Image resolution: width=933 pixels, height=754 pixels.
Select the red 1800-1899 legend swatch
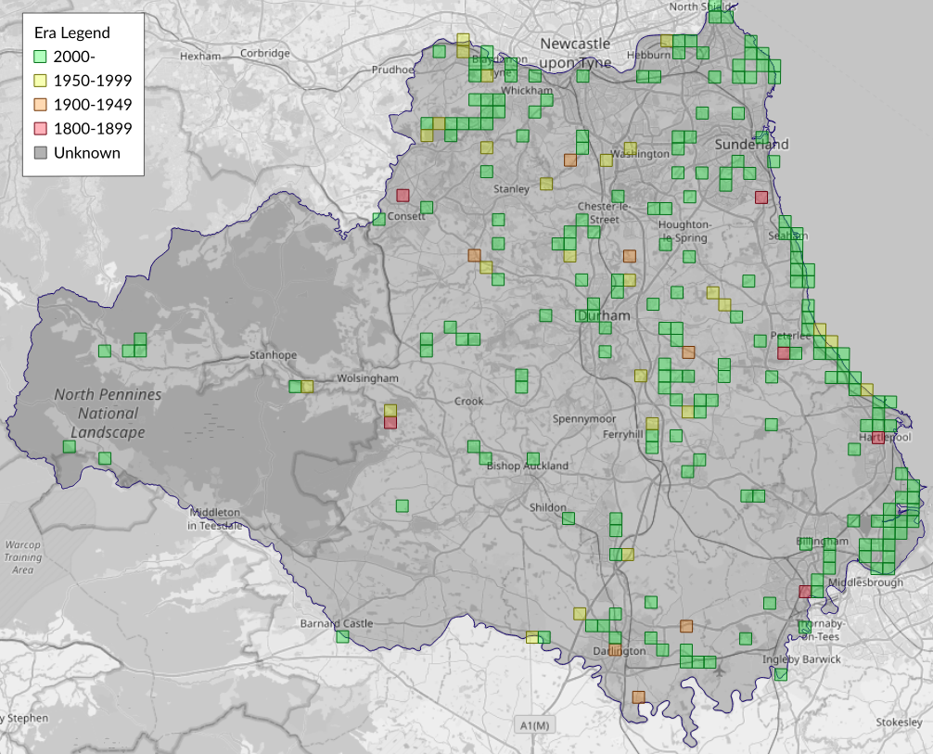click(x=40, y=129)
